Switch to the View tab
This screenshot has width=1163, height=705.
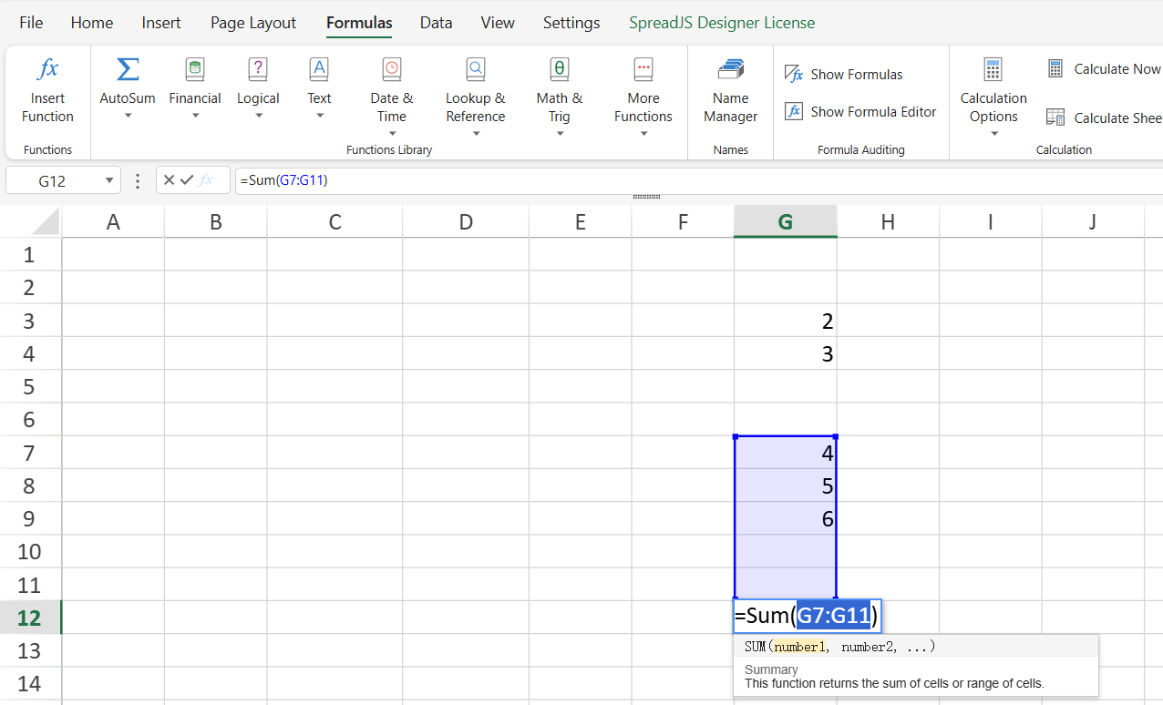[498, 23]
